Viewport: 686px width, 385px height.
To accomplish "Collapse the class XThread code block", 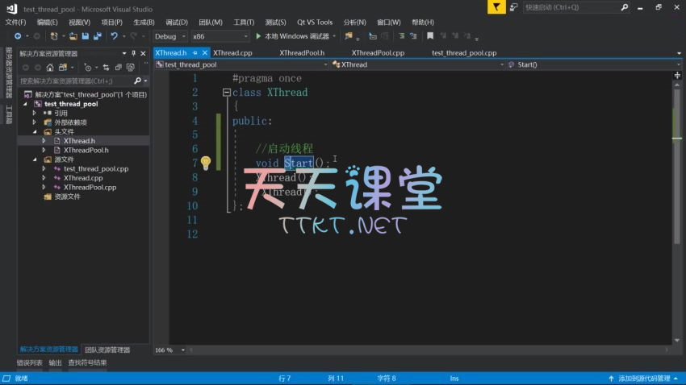I will pos(227,93).
